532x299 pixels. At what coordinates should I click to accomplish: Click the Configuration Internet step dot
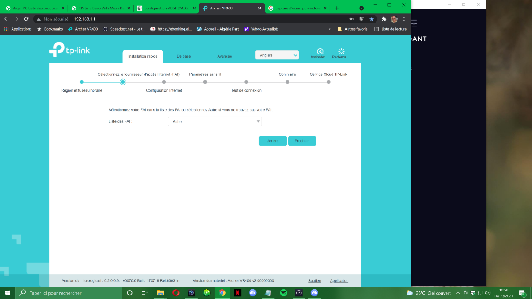[x=164, y=82]
